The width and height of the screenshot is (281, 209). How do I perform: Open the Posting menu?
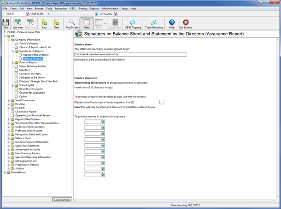click(83, 8)
